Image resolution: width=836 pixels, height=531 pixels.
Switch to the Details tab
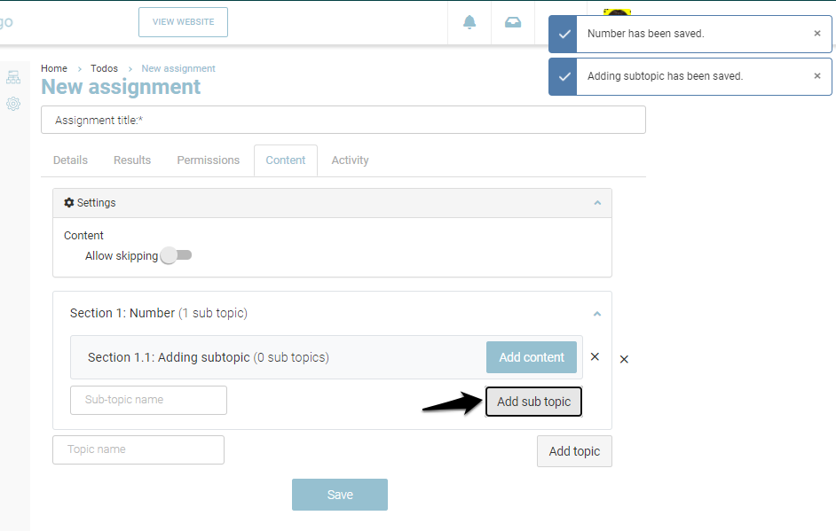coord(70,160)
